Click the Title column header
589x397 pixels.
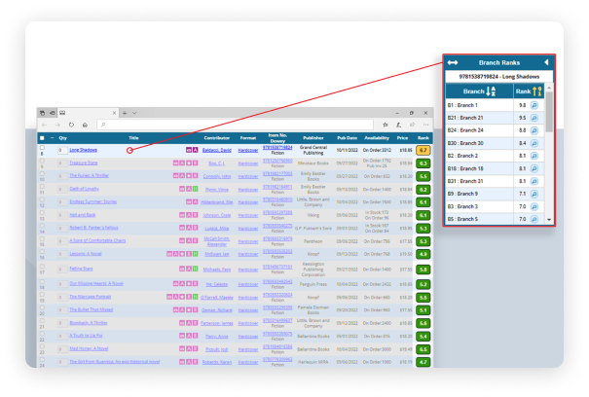pos(133,138)
